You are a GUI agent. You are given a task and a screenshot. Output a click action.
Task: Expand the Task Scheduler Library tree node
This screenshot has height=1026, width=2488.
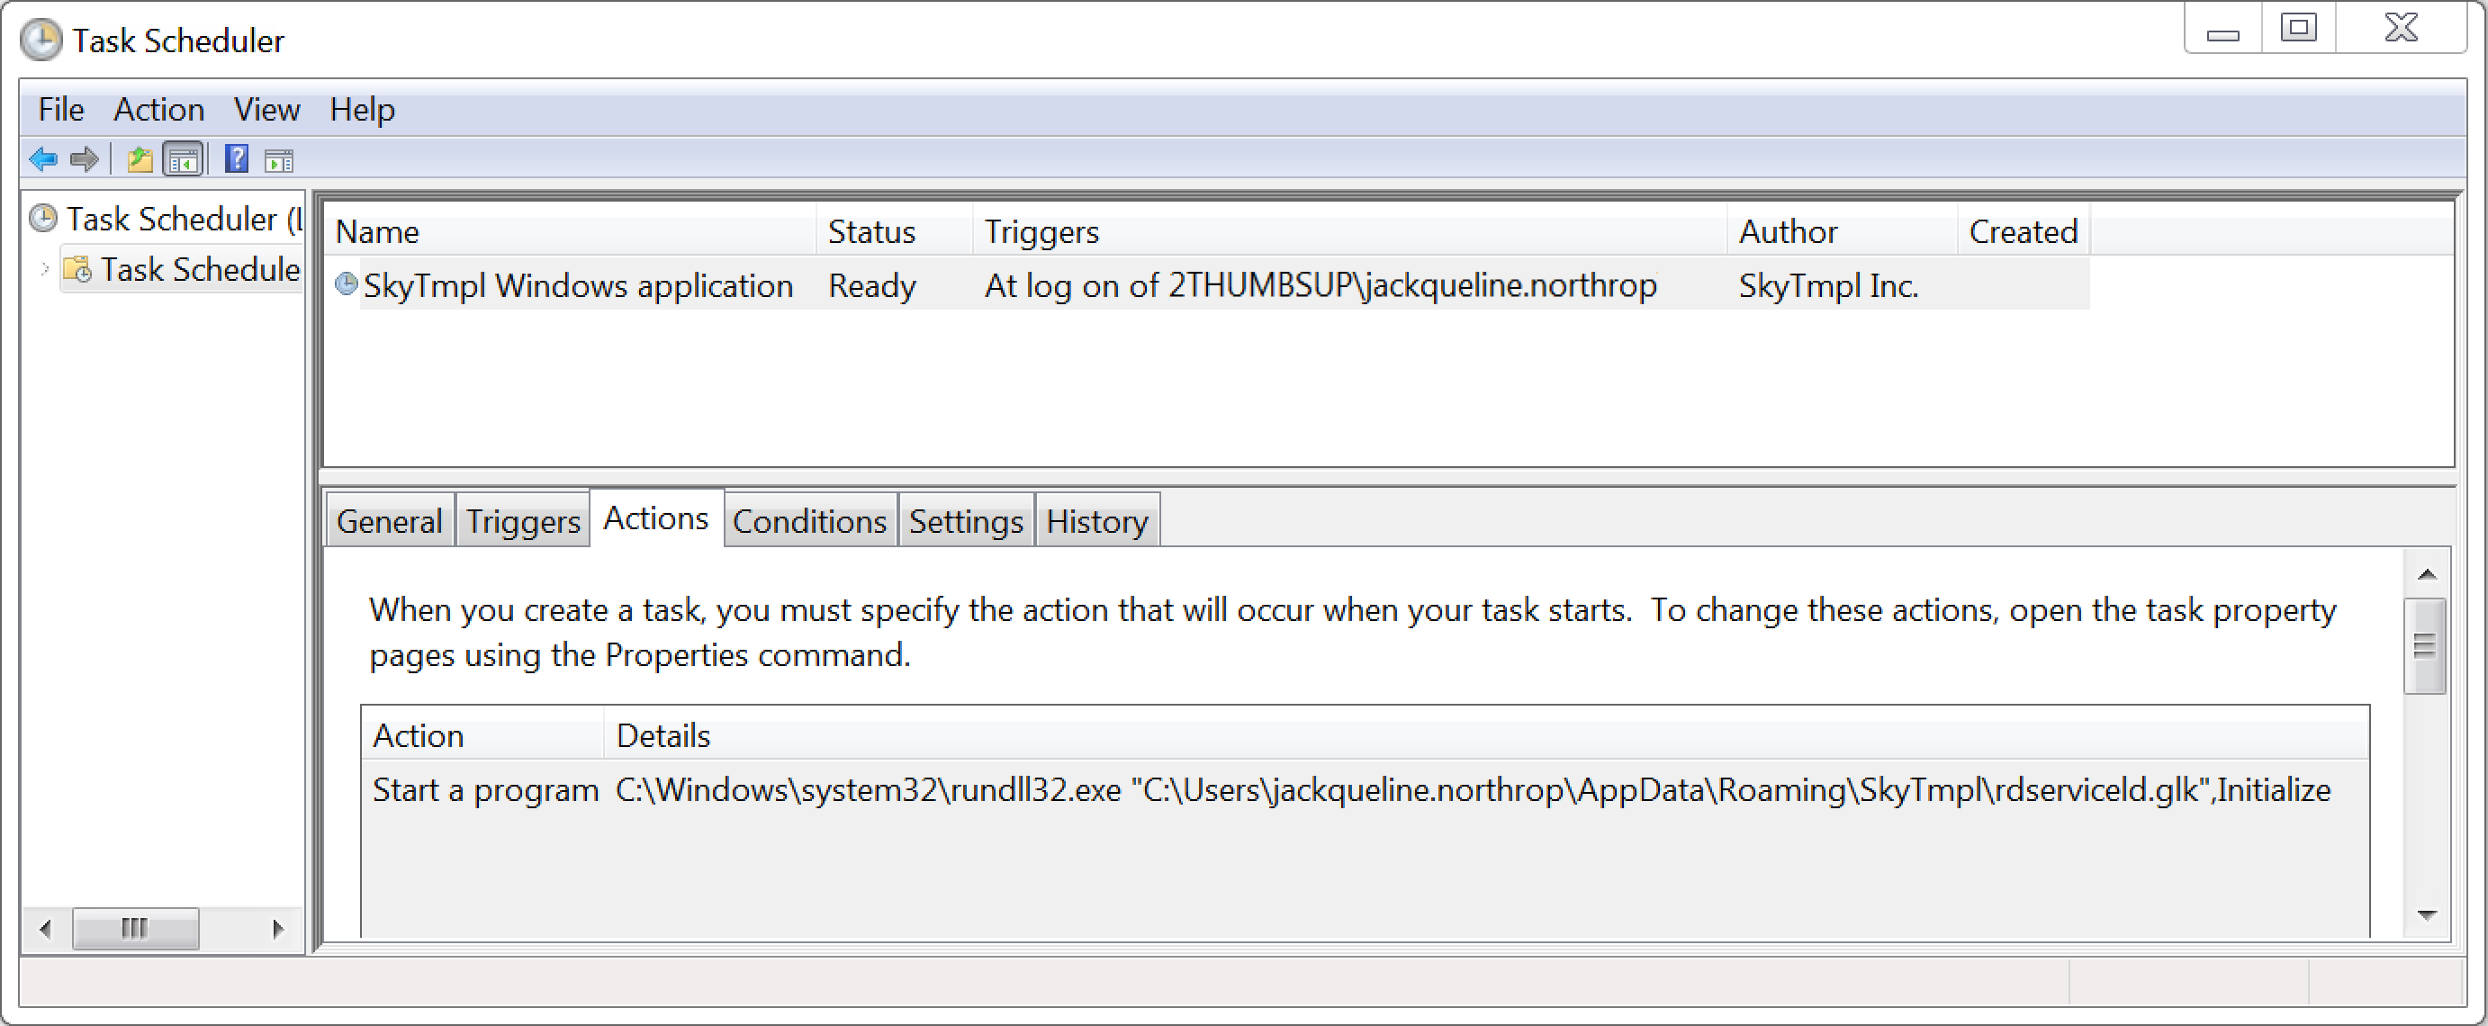tap(44, 268)
